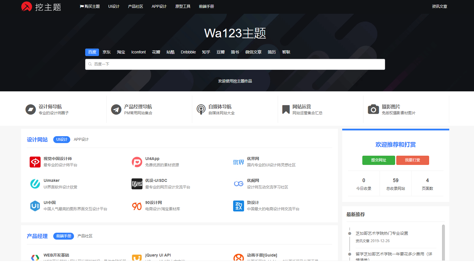Select the 淘宝 search engine tab

pos(121,52)
